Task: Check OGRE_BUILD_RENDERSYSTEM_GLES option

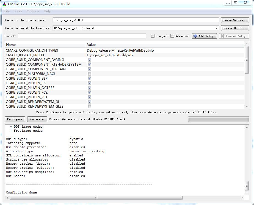Action: 89,106
